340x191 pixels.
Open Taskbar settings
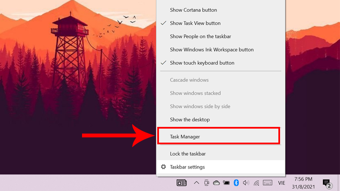(221, 167)
